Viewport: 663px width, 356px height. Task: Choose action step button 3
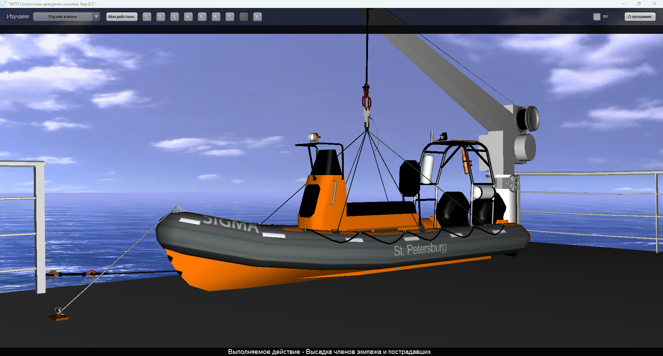point(174,17)
